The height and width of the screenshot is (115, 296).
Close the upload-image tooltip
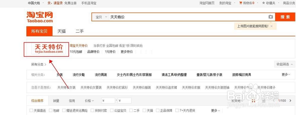(271, 26)
